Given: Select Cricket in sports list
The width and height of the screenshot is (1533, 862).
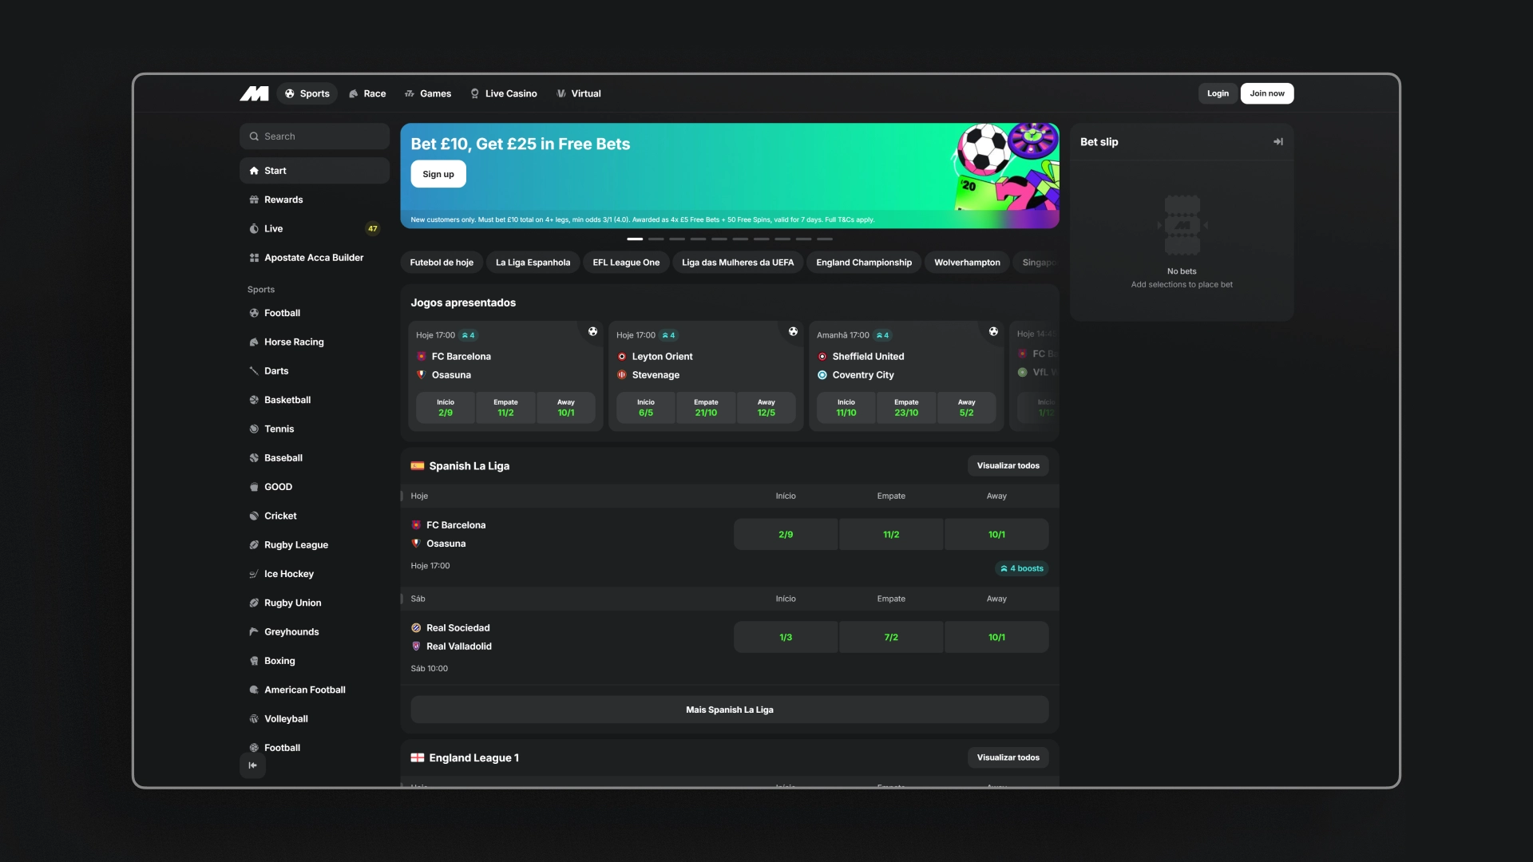Looking at the screenshot, I should 315,516.
